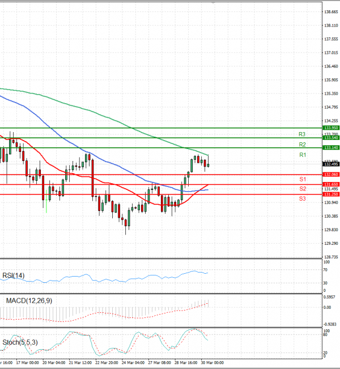The width and height of the screenshot is (340, 369).
Task: Click the R1 resistance label
Action: tap(303, 155)
